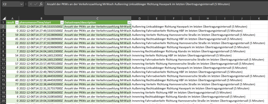Screen dimensions: 268x104
Task: Select row 16 header
Action: click(3, 84)
